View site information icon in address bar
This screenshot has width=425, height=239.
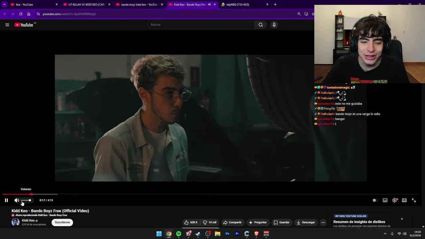(x=38, y=14)
